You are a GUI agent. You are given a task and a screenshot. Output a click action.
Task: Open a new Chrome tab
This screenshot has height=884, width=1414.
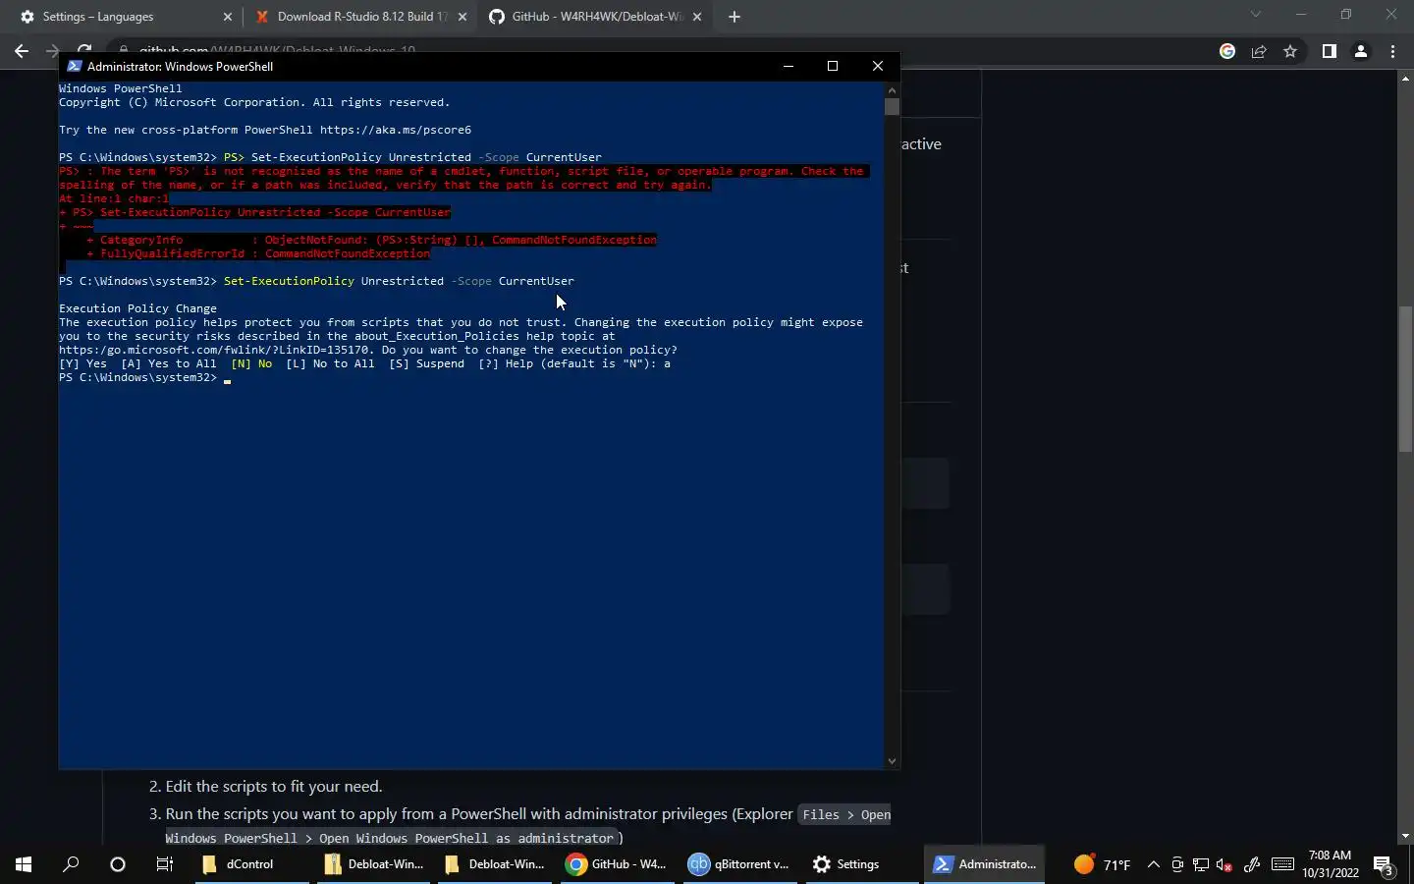(734, 17)
